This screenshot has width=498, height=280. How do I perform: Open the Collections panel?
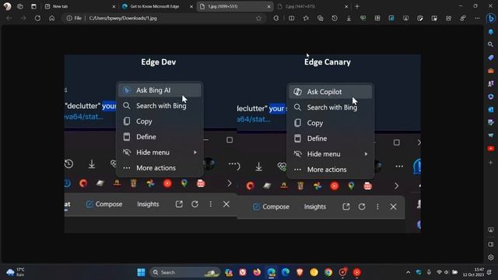320,18
